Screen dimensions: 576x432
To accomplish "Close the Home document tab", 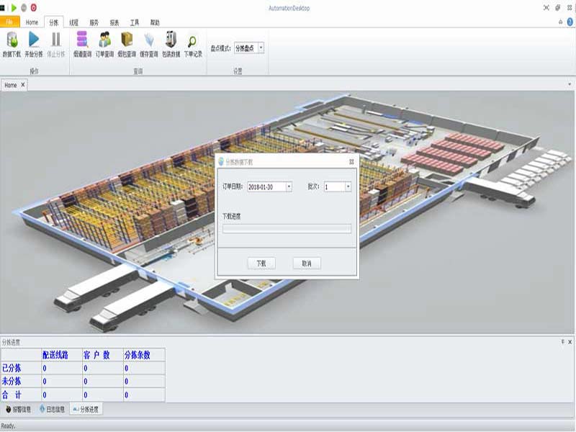I will pos(22,85).
